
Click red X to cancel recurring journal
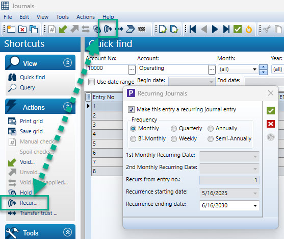[271, 124]
